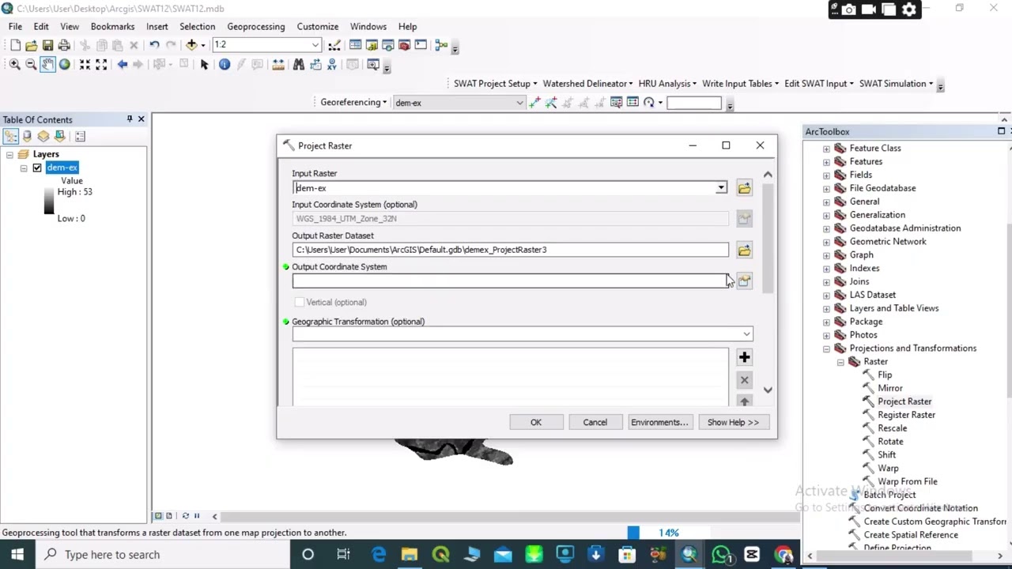Go back to previous extent
The image size is (1012, 569).
[x=122, y=65]
